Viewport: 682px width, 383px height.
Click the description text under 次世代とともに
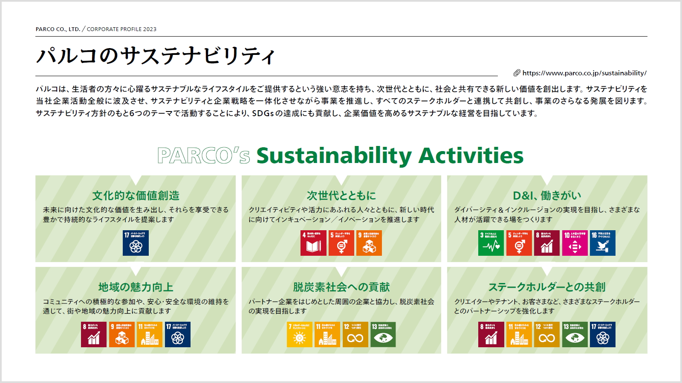(341, 214)
